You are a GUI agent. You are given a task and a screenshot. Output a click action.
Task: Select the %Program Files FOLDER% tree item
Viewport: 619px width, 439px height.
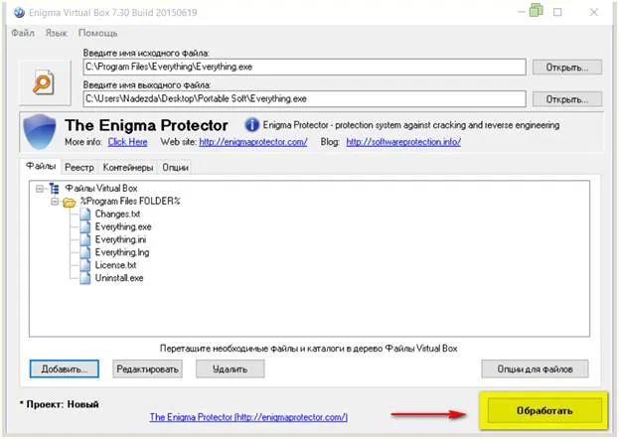point(130,201)
